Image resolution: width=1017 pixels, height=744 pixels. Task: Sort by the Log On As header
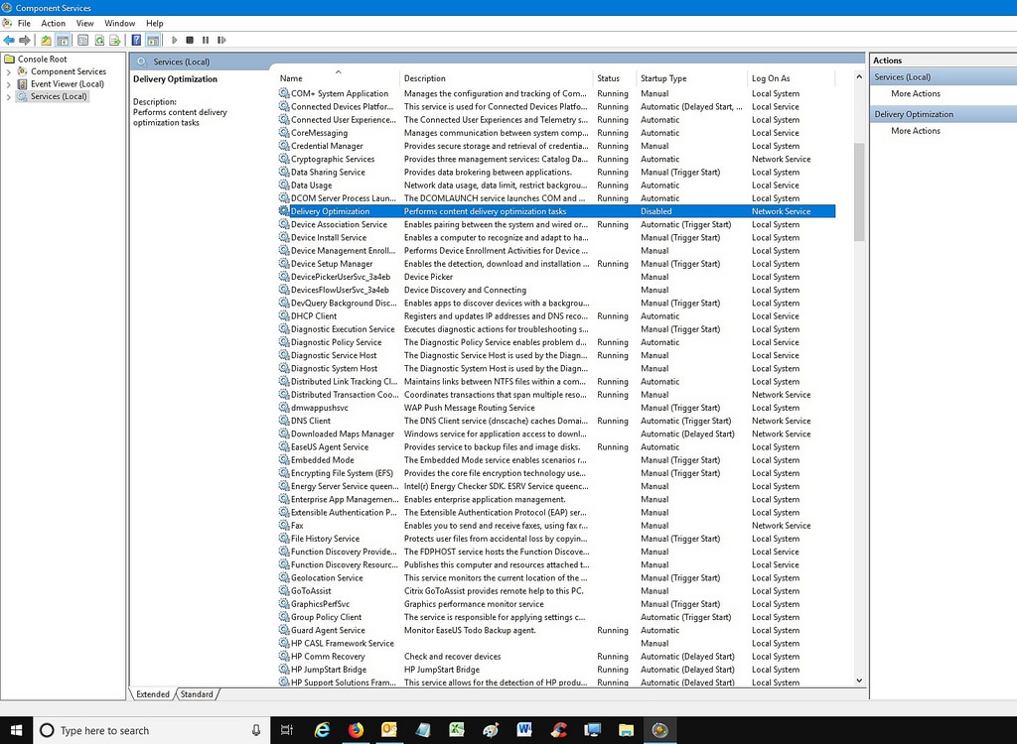[792, 77]
